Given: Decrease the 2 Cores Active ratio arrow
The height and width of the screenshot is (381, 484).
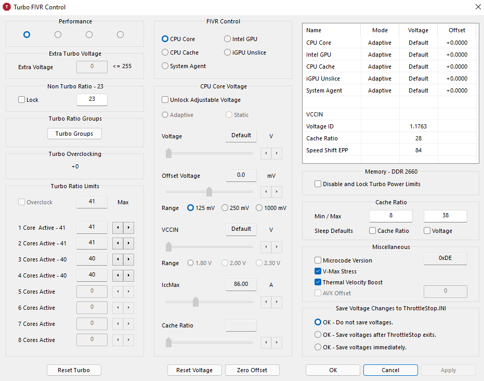Looking at the screenshot, I should pos(119,243).
